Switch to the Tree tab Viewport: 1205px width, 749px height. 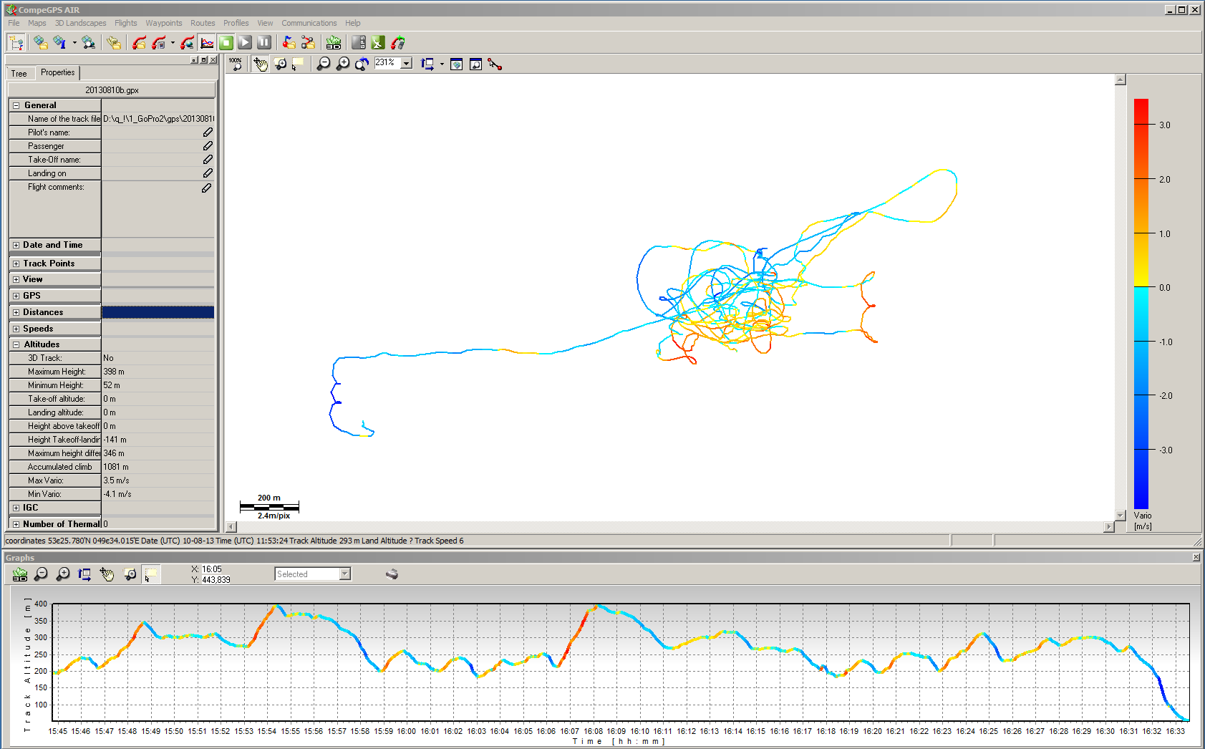pyautogui.click(x=19, y=74)
